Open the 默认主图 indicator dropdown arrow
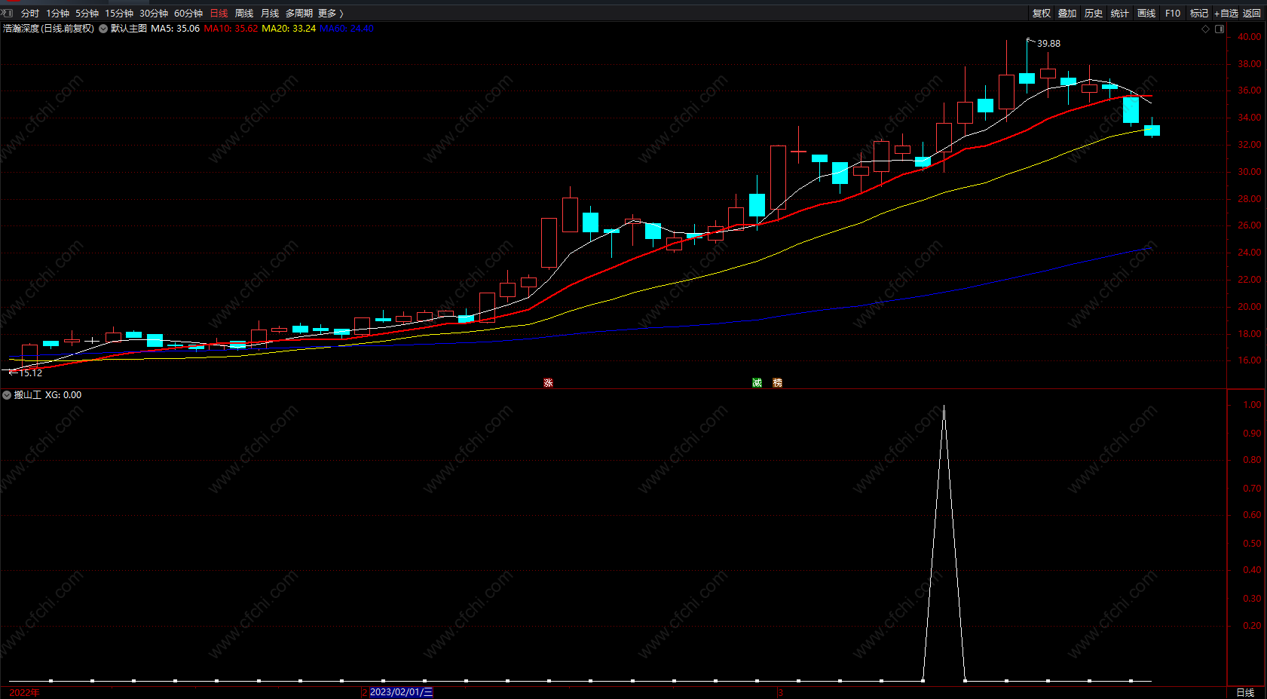 tap(103, 29)
